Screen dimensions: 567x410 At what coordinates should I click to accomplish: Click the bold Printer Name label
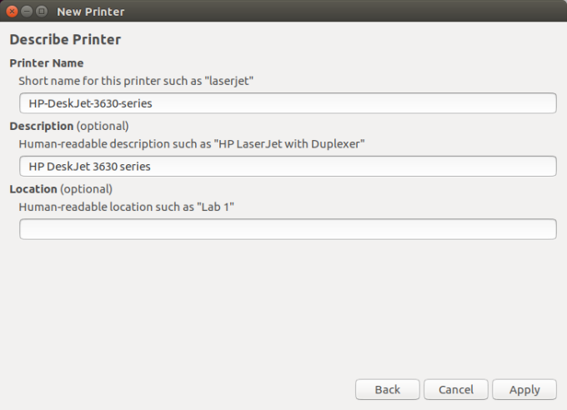pyautogui.click(x=47, y=63)
